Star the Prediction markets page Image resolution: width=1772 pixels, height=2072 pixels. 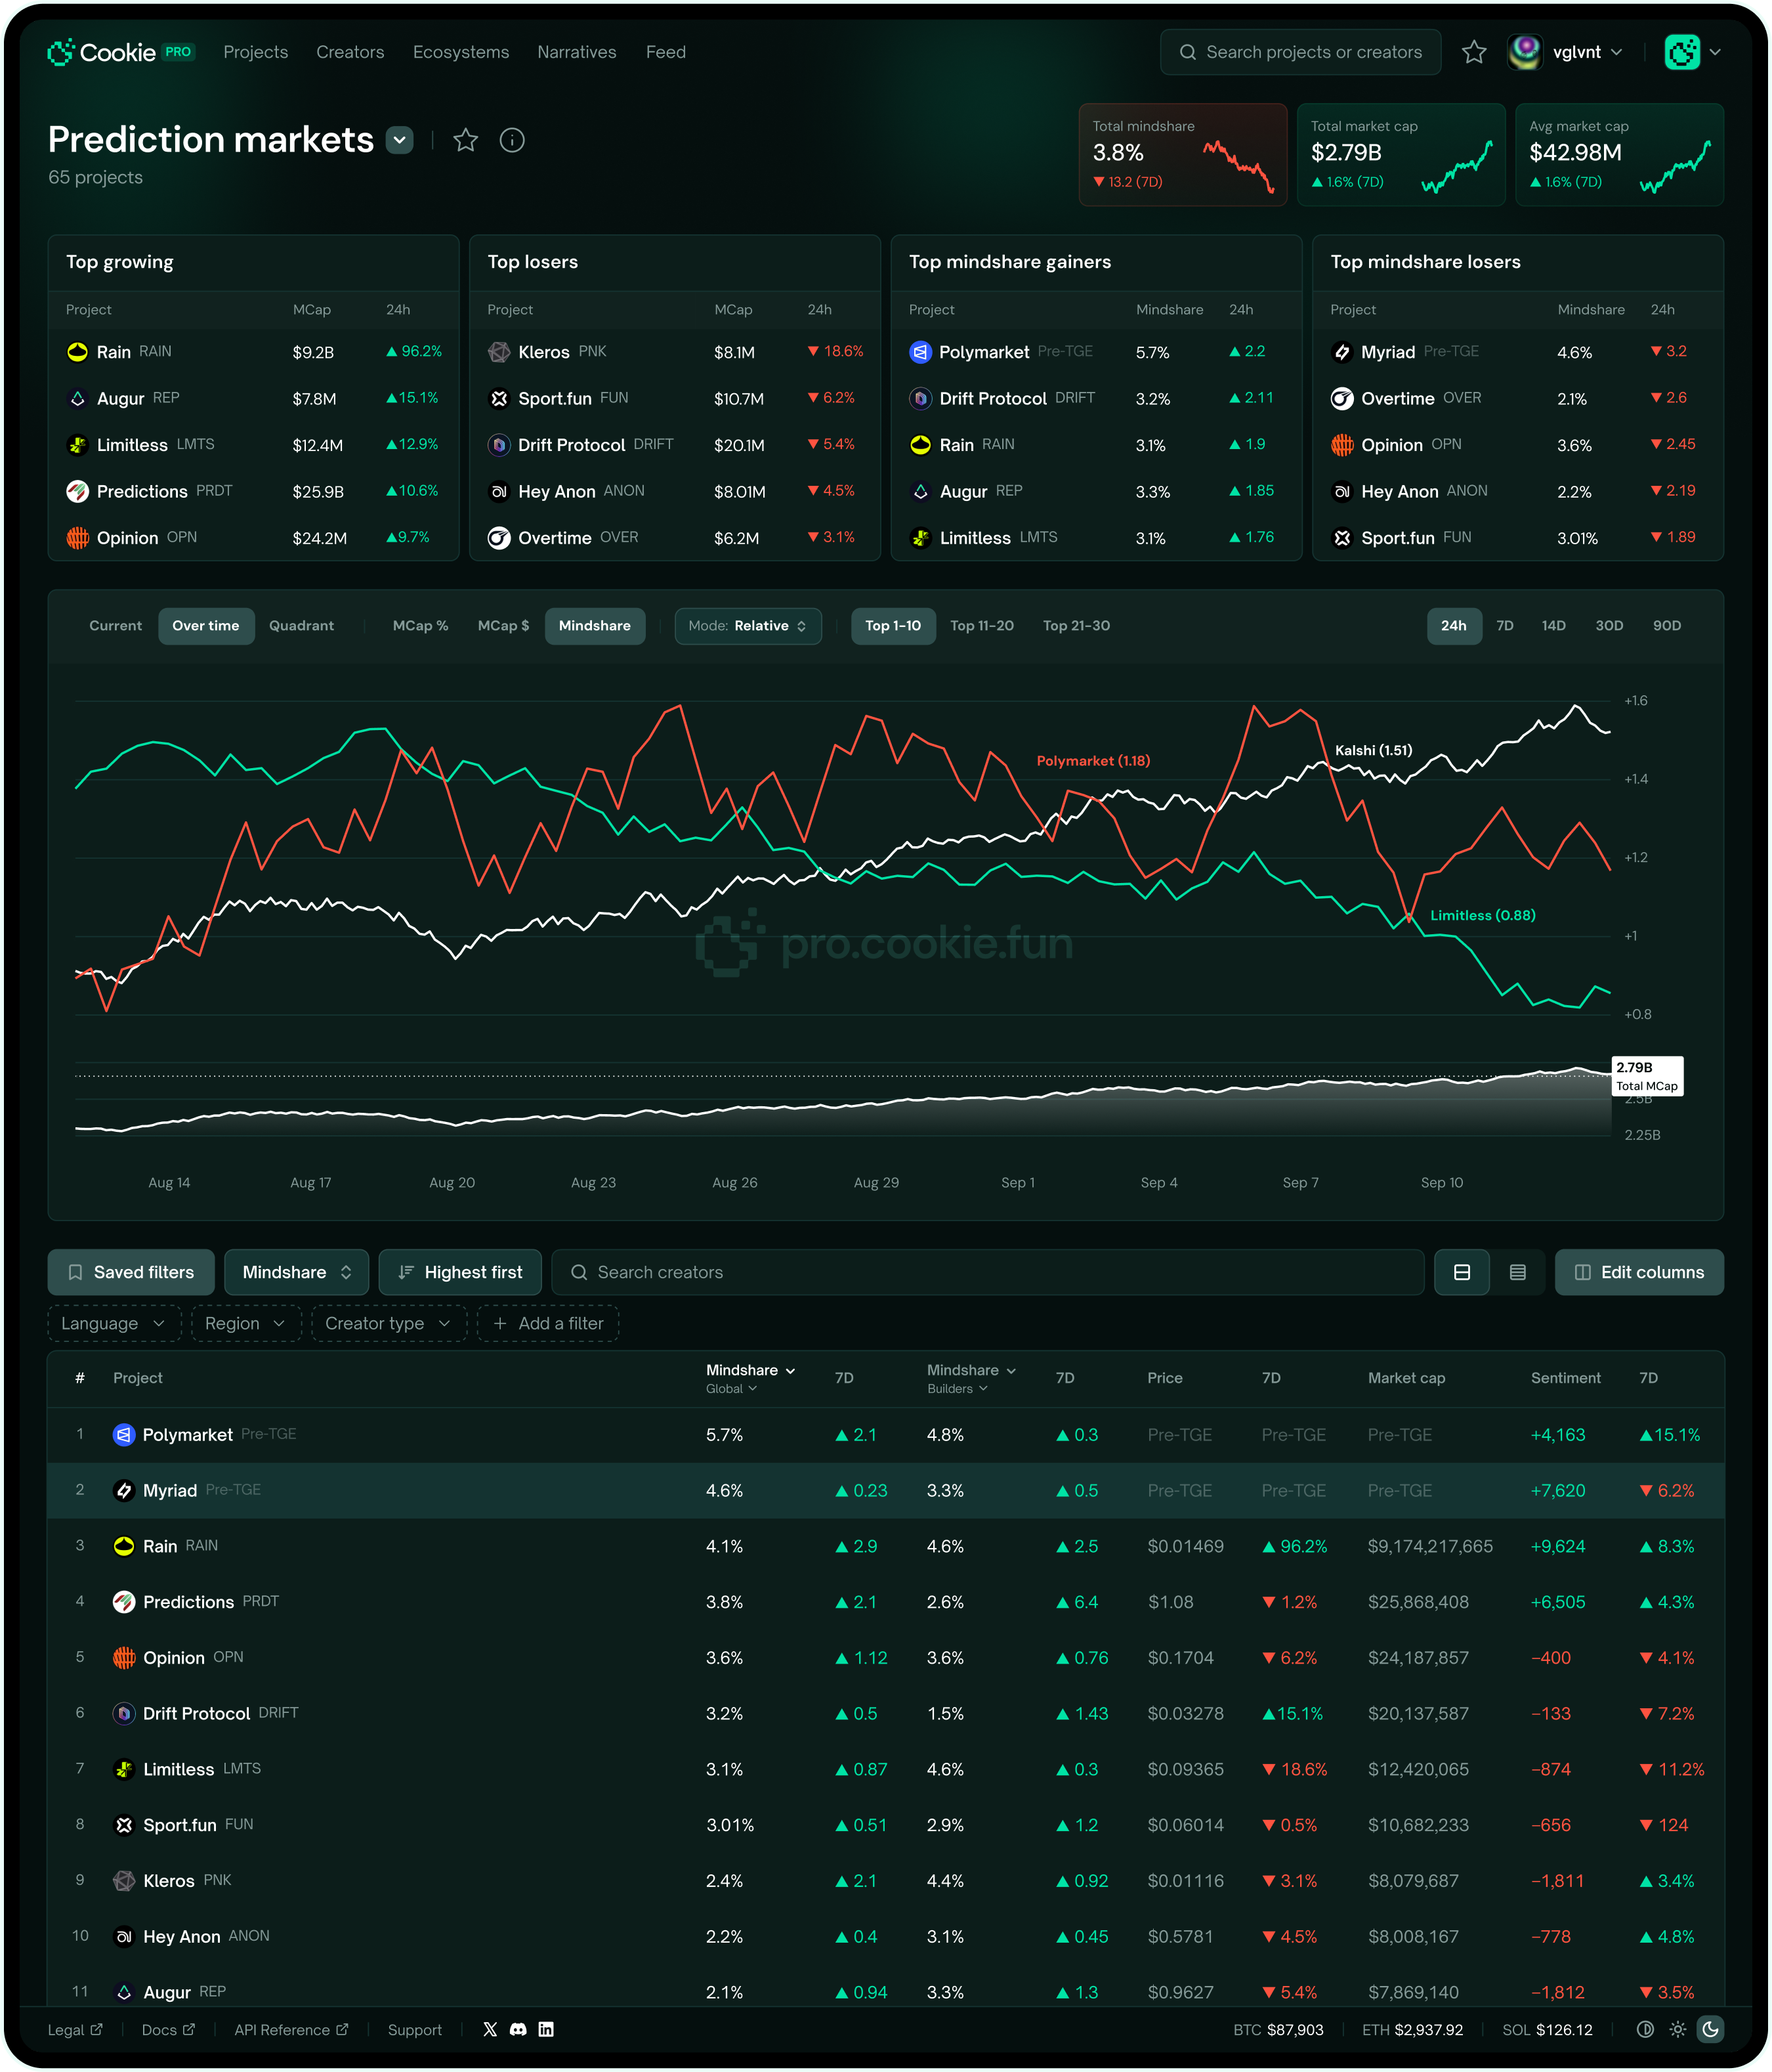[466, 140]
